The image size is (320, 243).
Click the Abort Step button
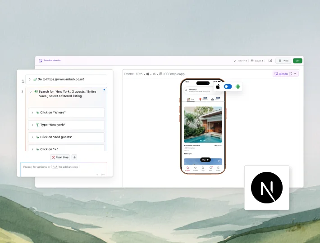click(60, 157)
